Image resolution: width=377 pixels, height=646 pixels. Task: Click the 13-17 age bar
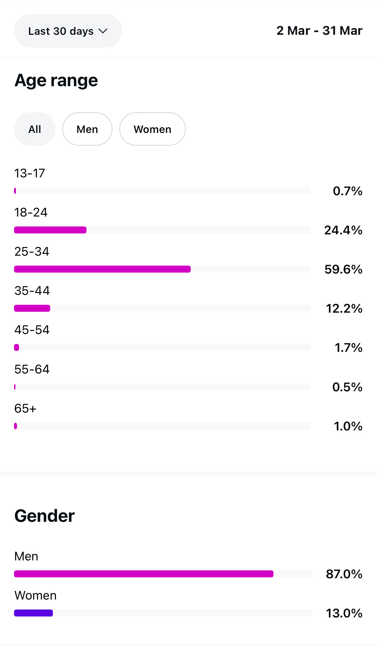click(15, 191)
